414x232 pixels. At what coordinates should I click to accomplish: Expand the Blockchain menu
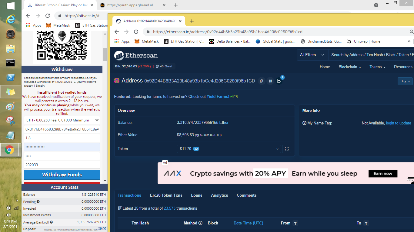pyautogui.click(x=350, y=67)
